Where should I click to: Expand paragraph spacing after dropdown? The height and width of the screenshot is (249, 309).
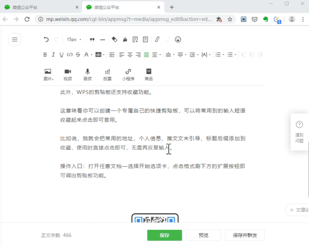point(186,55)
